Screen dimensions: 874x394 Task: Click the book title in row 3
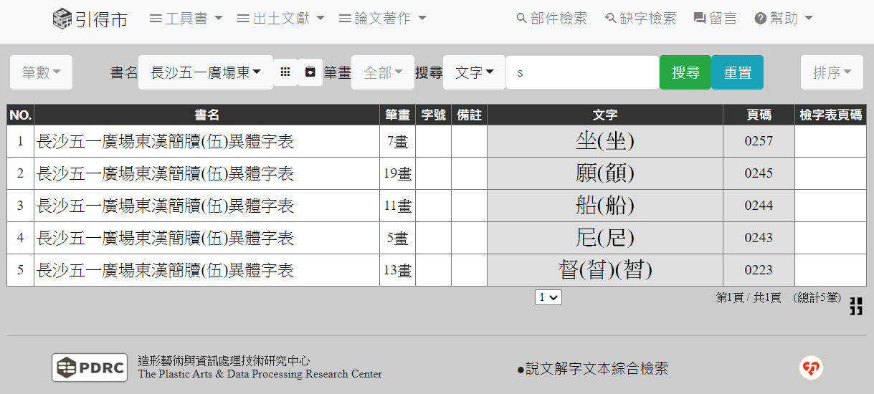click(x=166, y=206)
